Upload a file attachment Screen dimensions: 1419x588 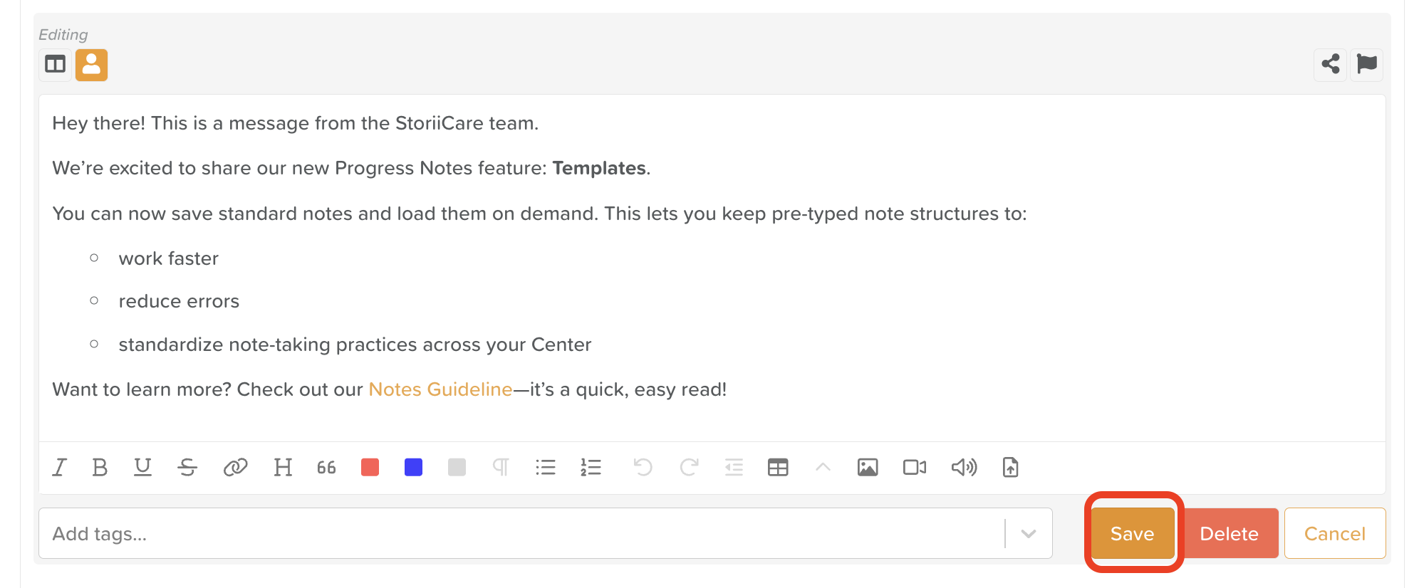point(1010,468)
